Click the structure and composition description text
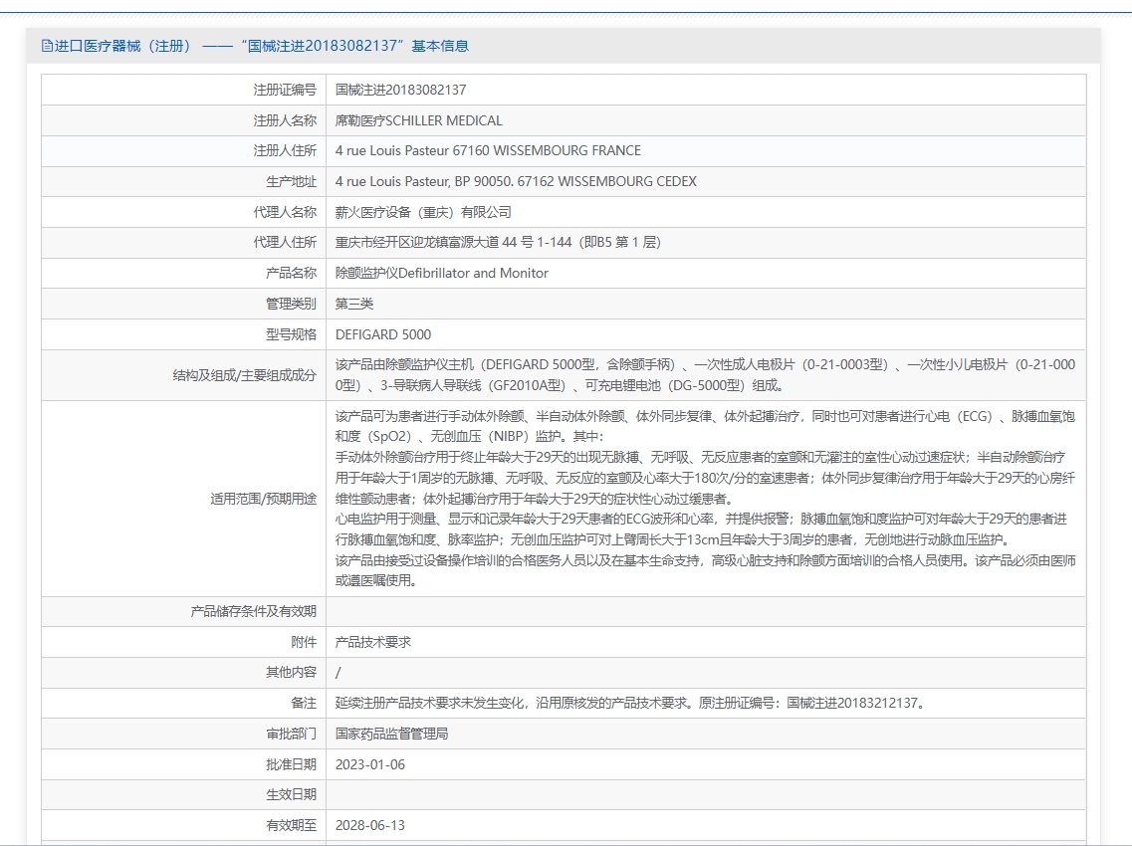Viewport: 1132px width, 846px height. coord(705,375)
